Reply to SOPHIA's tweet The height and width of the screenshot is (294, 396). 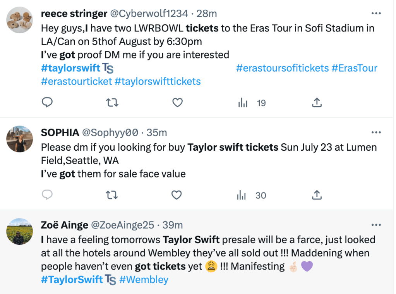(x=47, y=195)
